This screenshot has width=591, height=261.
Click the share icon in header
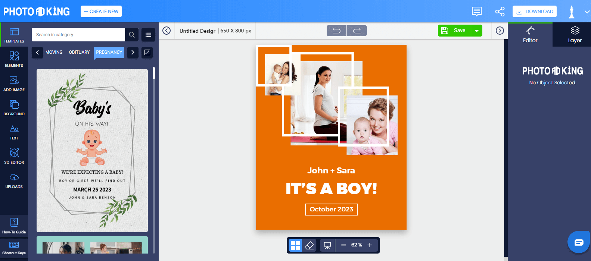point(500,12)
